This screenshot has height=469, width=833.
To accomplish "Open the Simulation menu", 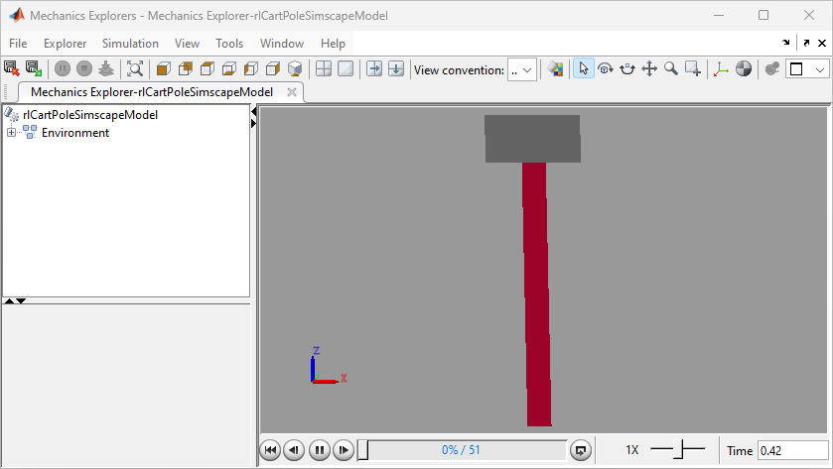I will click(x=130, y=44).
